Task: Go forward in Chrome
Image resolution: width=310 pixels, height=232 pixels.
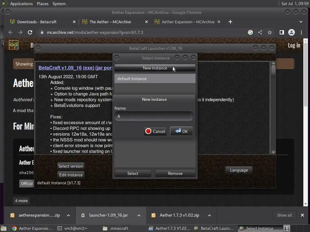Action: point(20,32)
